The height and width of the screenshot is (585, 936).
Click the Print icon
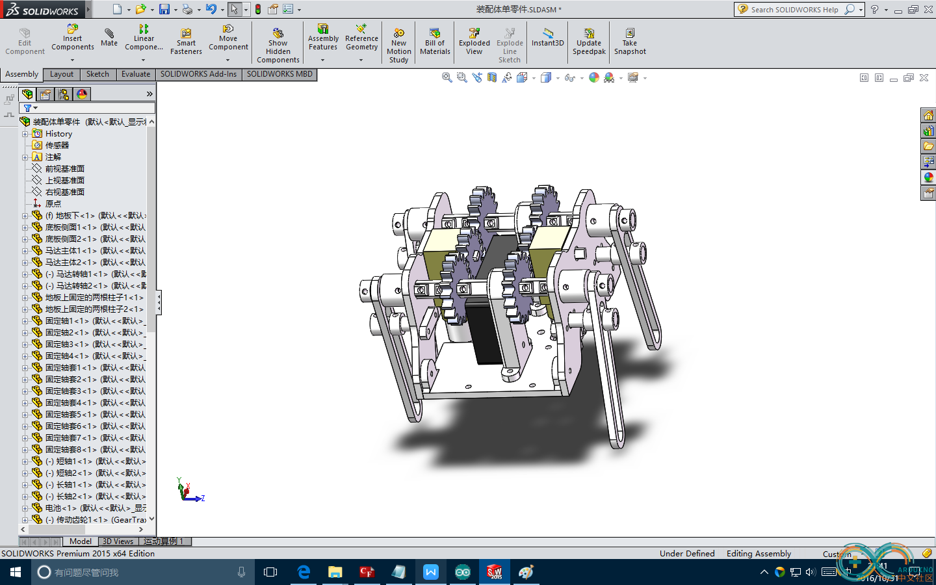point(187,9)
